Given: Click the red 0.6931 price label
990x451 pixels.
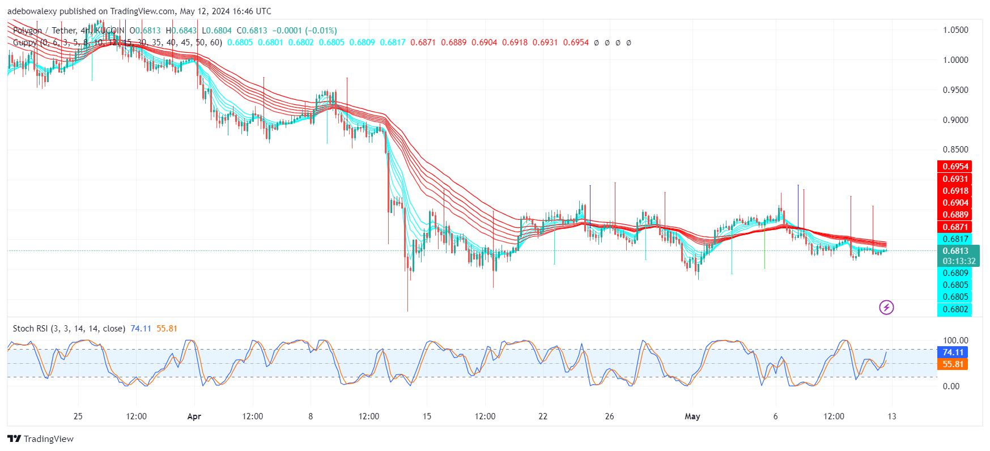Looking at the screenshot, I should tap(955, 179).
